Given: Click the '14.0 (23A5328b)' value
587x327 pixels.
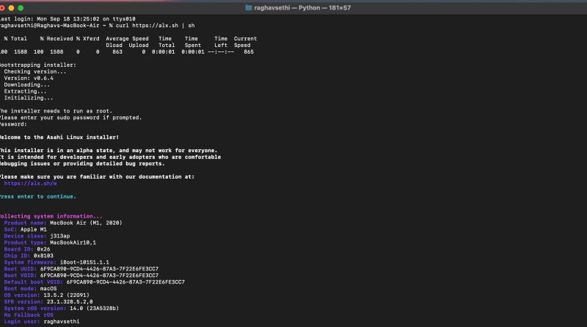Looking at the screenshot, I should pos(95,308).
